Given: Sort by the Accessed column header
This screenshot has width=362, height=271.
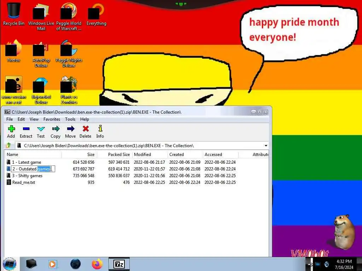Looking at the screenshot, I should pos(221,155).
